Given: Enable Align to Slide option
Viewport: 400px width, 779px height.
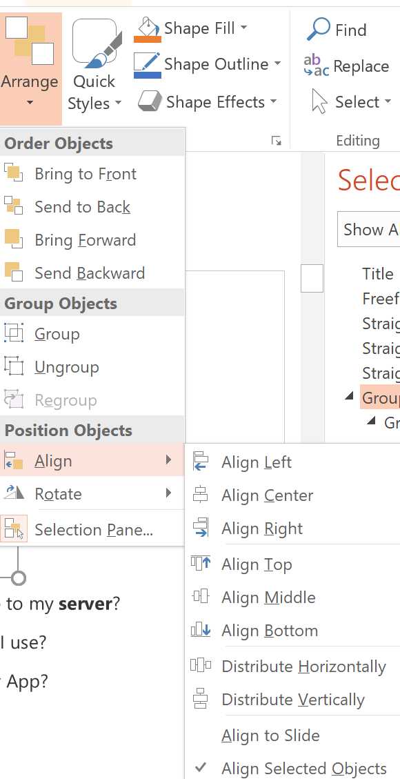Looking at the screenshot, I should pos(271,735).
